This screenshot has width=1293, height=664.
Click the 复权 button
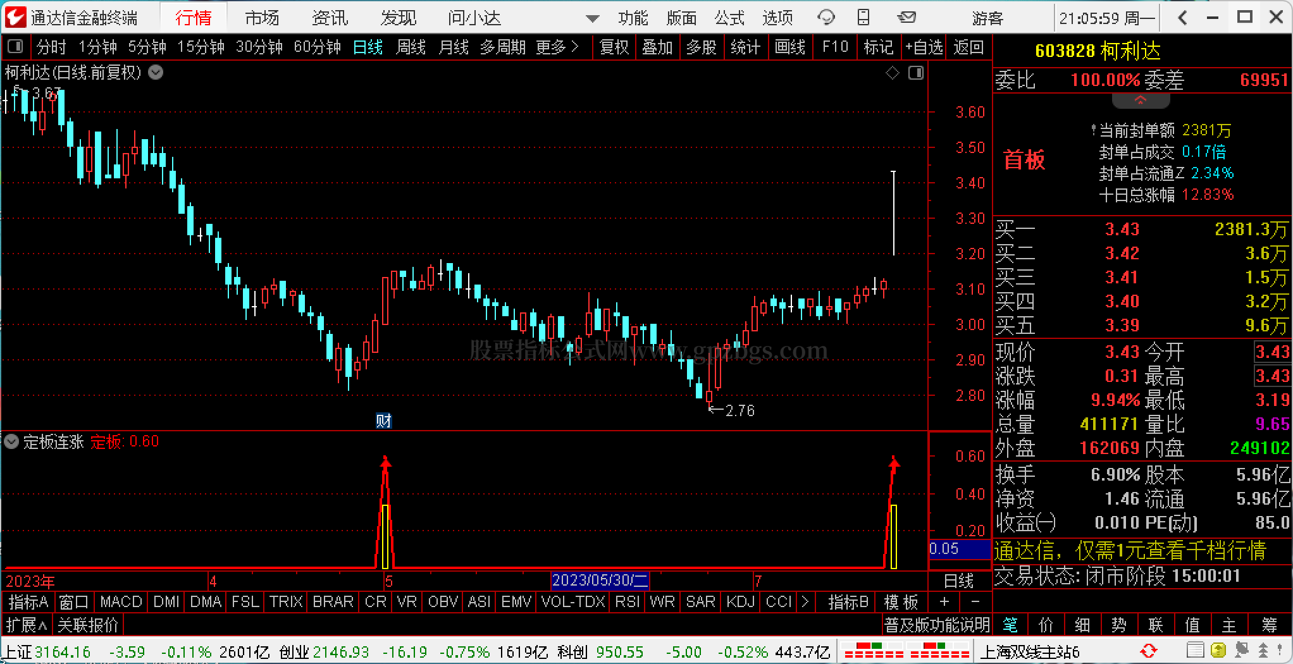(x=614, y=47)
